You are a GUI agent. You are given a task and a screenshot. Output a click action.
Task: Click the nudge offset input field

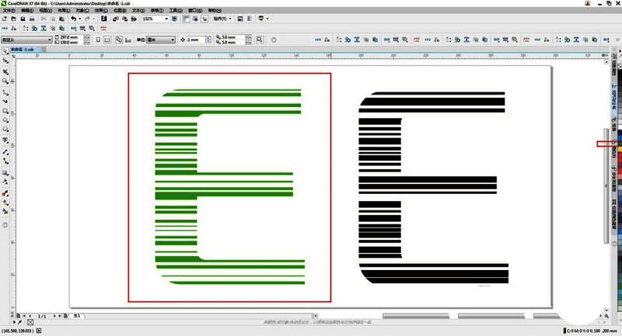click(x=193, y=39)
